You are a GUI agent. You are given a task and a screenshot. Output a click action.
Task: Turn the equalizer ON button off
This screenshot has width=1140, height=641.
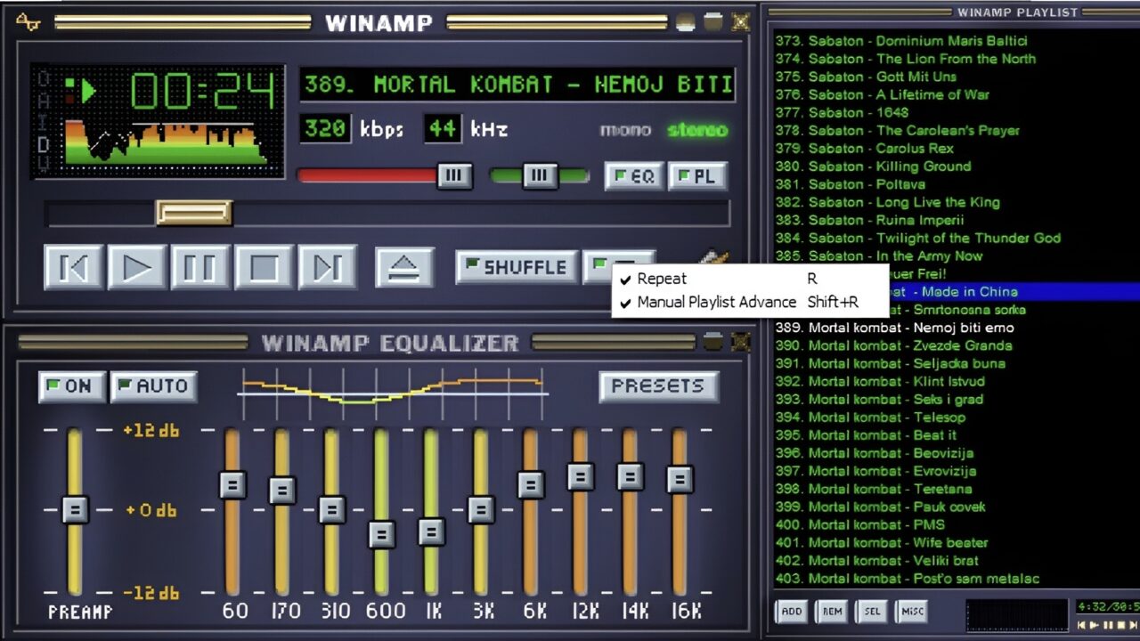71,386
